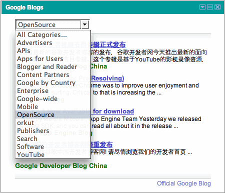Select Google-wide category
This screenshot has height=193, width=225.
53,98
